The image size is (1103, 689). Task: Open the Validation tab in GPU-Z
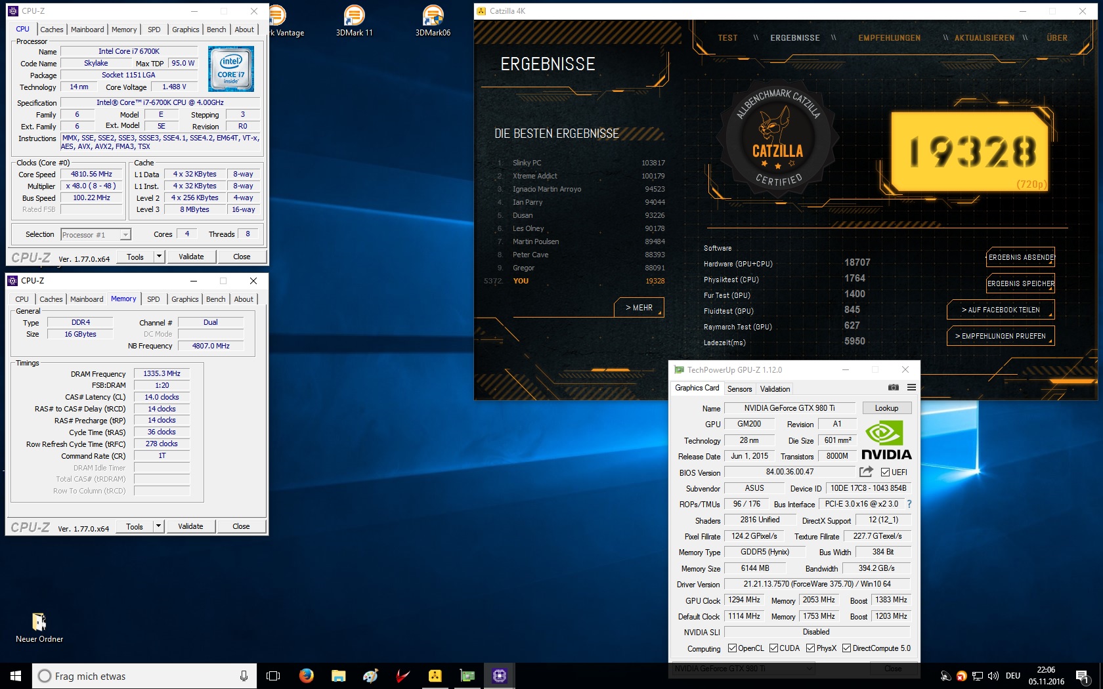tap(775, 389)
